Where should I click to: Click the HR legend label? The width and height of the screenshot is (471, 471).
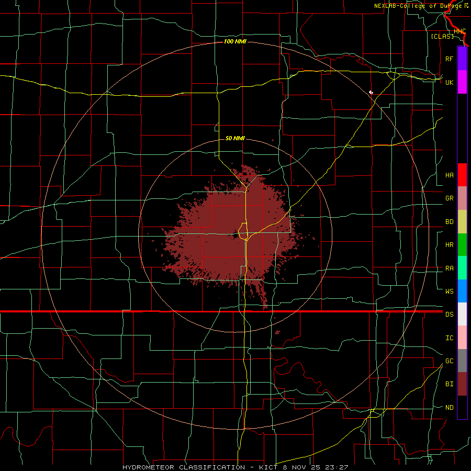coord(449,244)
